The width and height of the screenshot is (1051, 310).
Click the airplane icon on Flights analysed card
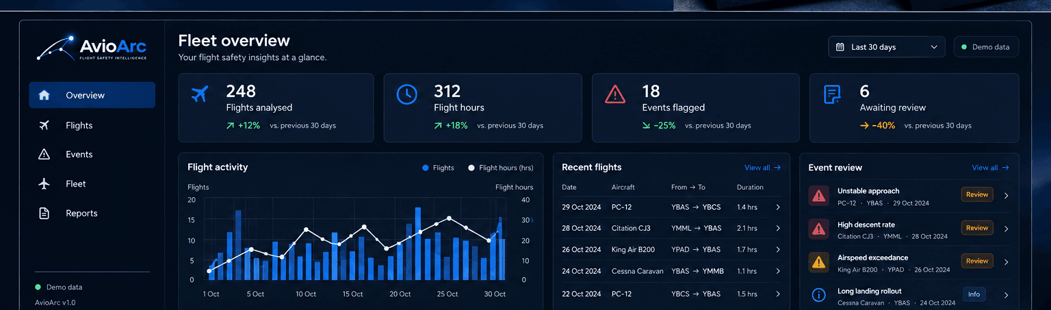[x=199, y=94]
